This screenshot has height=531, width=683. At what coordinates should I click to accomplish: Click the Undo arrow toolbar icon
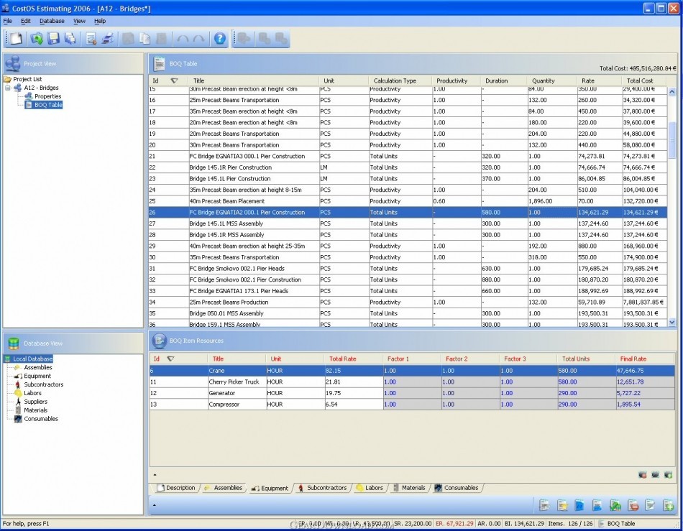183,39
